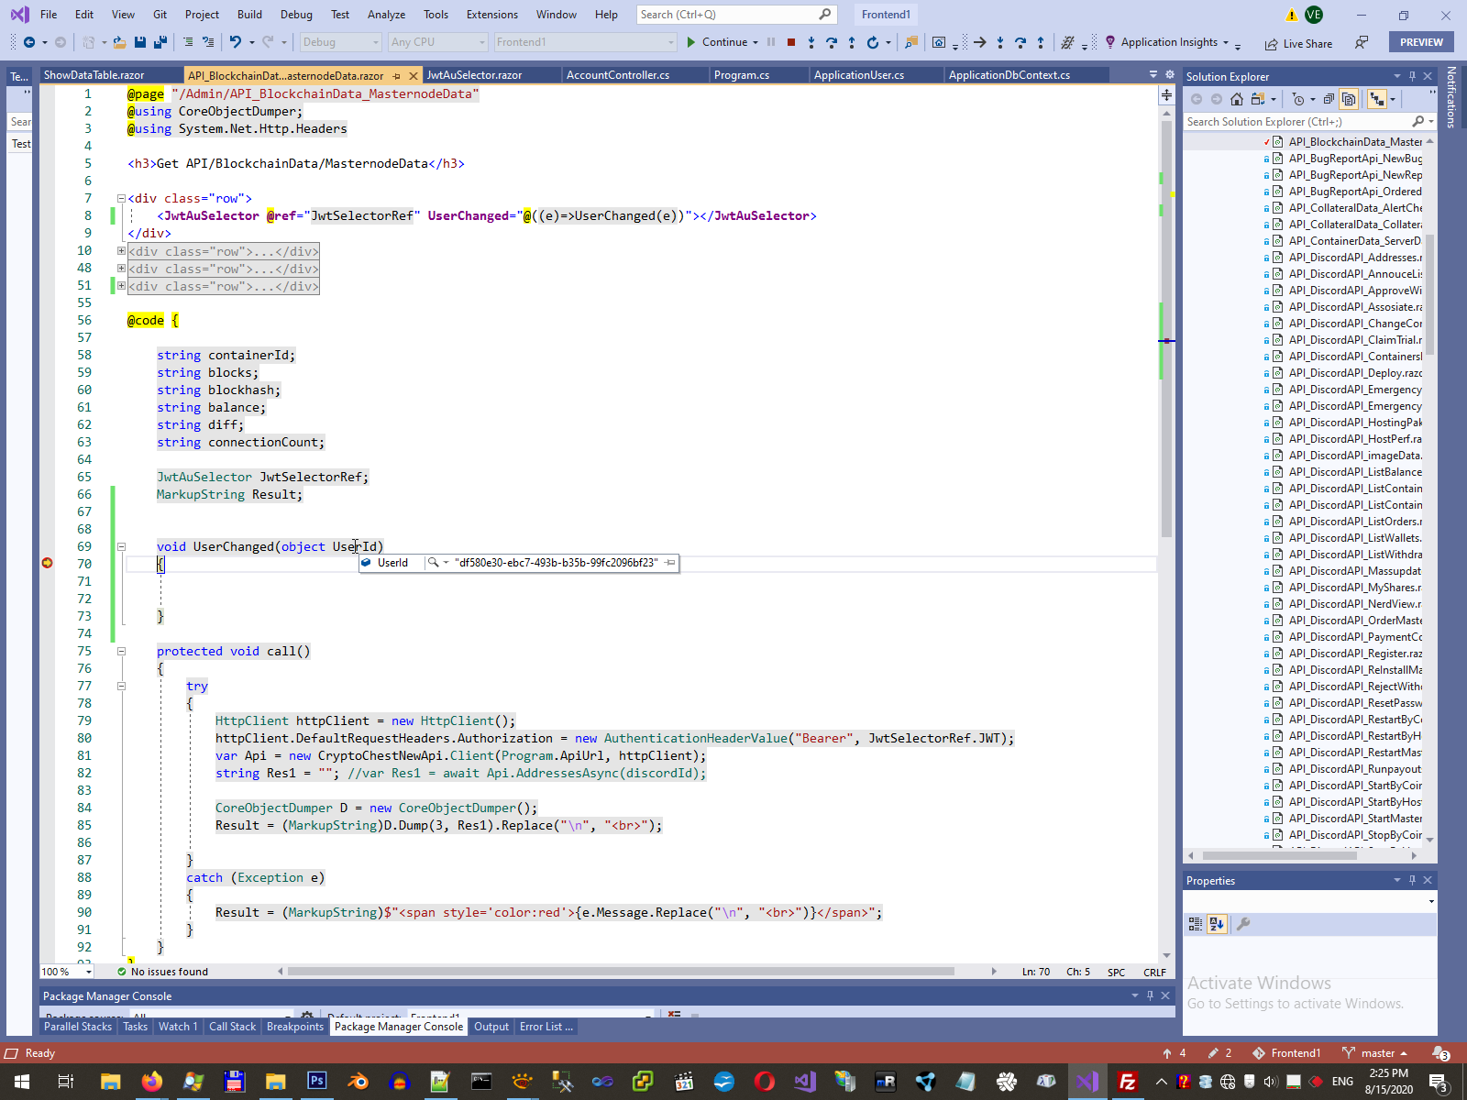Click the Application Insights lightbulb icon

1110,42
